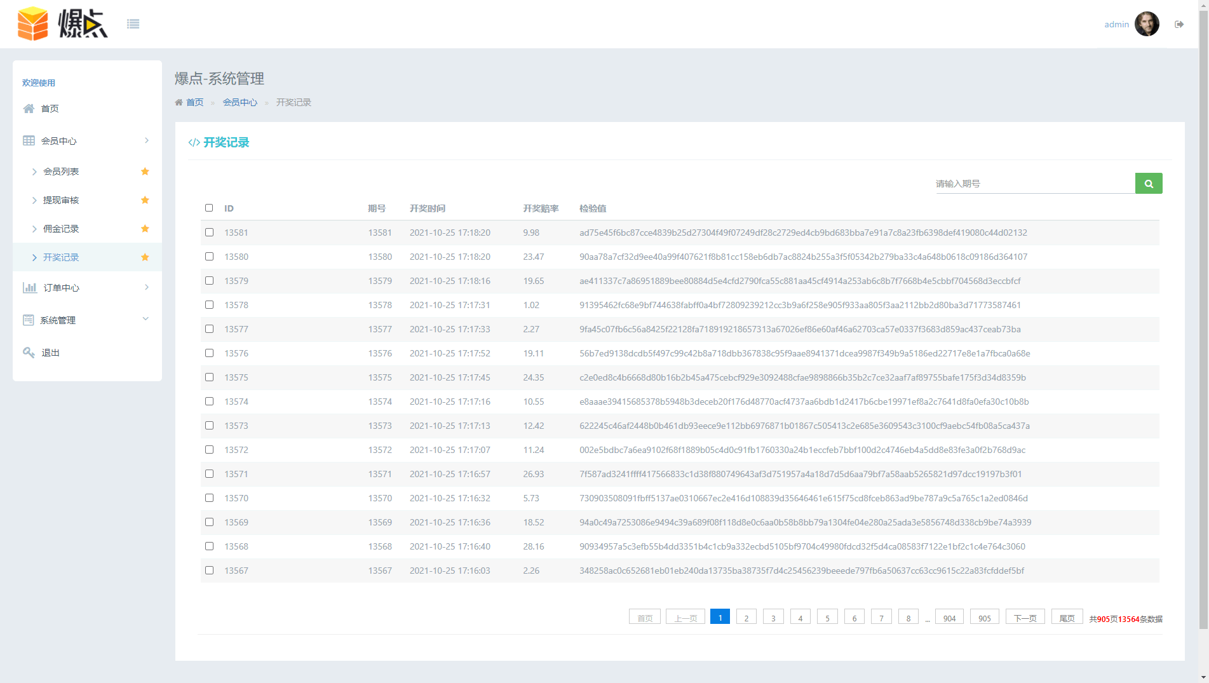Go to page 905 in pagination
The width and height of the screenshot is (1209, 683).
click(984, 618)
